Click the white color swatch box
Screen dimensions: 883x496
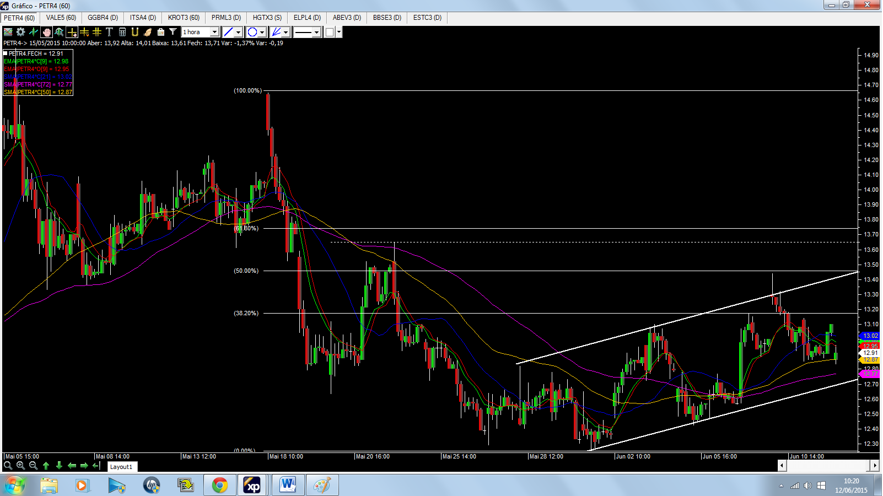[x=330, y=32]
